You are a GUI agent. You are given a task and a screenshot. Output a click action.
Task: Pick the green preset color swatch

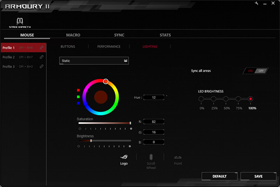tap(78, 97)
